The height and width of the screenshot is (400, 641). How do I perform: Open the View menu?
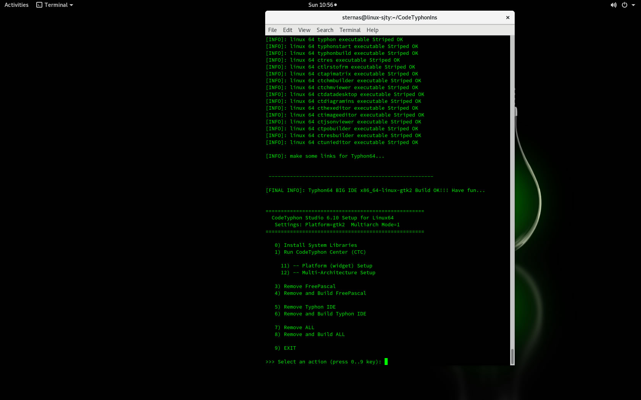pos(304,30)
